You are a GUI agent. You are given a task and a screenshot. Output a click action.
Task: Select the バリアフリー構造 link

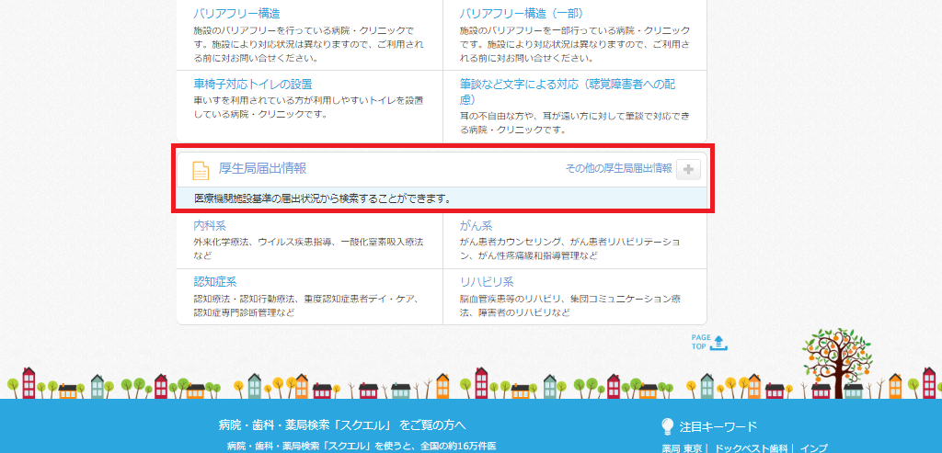coord(237,14)
